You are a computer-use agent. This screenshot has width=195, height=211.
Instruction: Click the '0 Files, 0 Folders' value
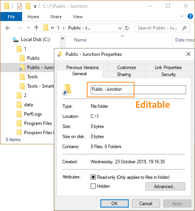tap(106, 147)
